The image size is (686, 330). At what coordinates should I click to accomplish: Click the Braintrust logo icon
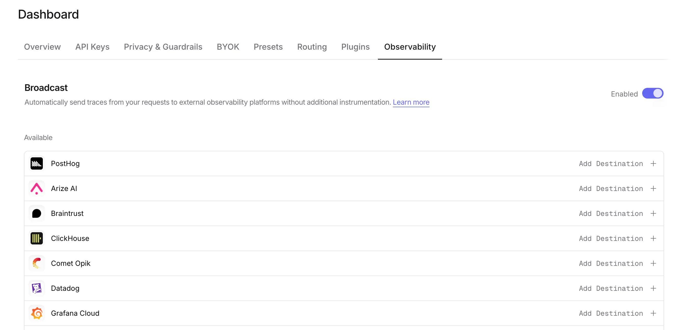click(x=36, y=213)
